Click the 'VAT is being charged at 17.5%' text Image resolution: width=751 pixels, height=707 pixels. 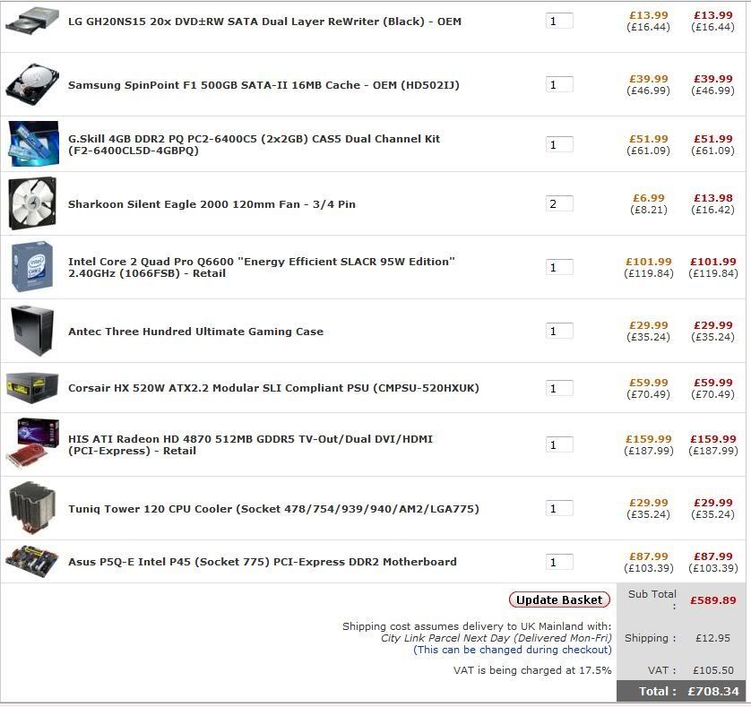coord(532,670)
